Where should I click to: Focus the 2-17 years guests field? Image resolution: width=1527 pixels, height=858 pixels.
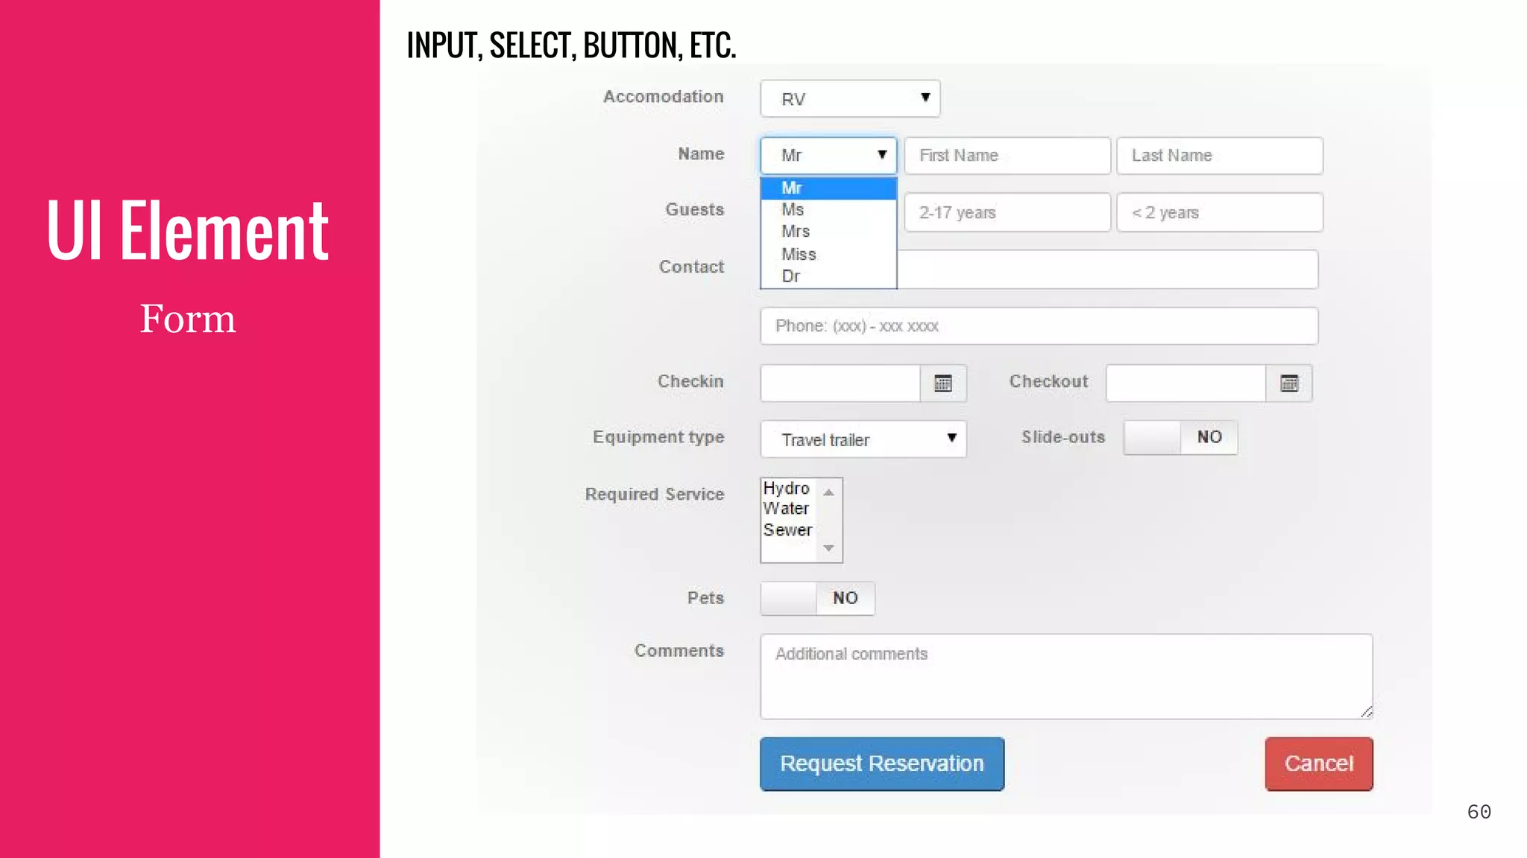click(1007, 212)
